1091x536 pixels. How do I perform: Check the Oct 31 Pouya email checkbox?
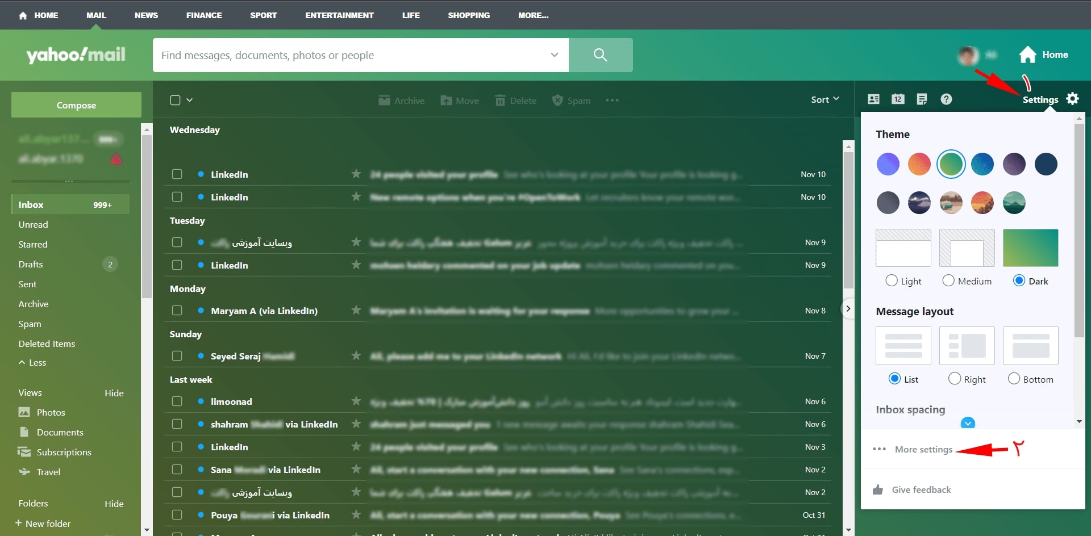[177, 515]
